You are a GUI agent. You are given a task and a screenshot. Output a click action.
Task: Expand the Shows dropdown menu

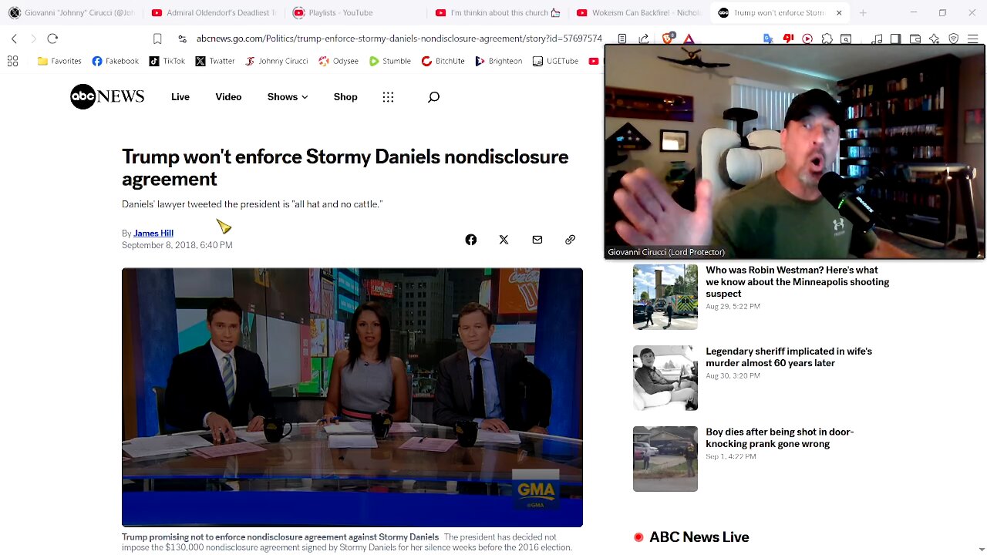[x=288, y=96]
